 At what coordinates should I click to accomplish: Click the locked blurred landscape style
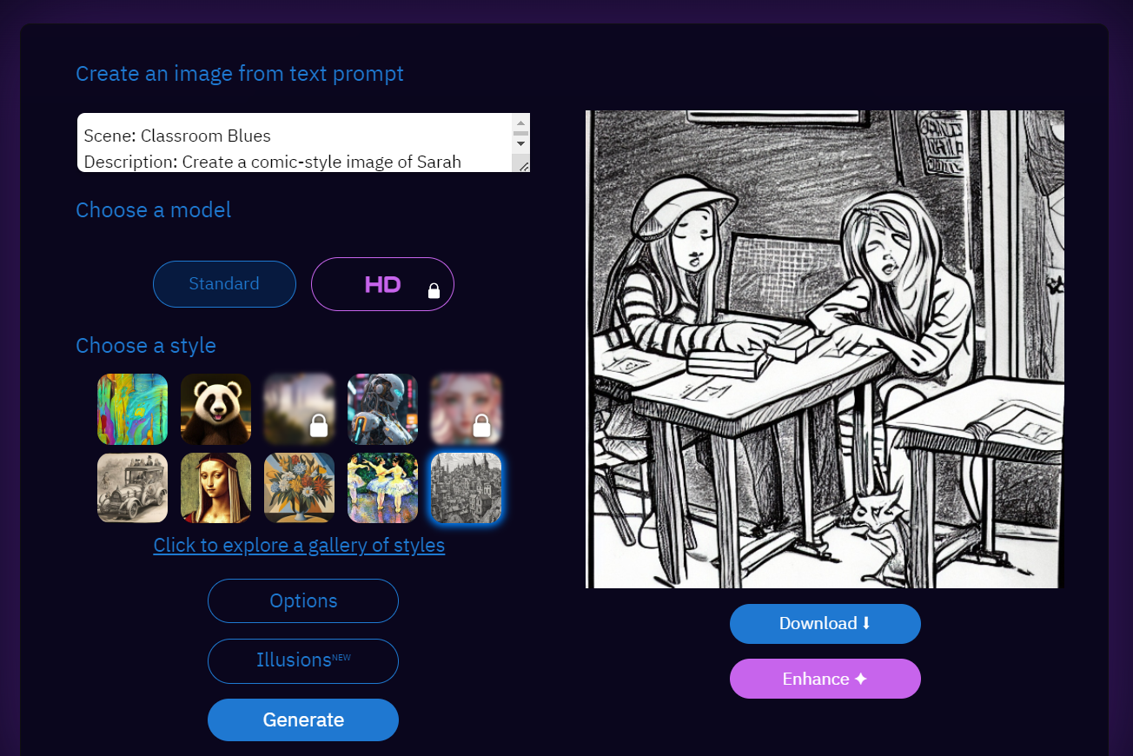[299, 409]
